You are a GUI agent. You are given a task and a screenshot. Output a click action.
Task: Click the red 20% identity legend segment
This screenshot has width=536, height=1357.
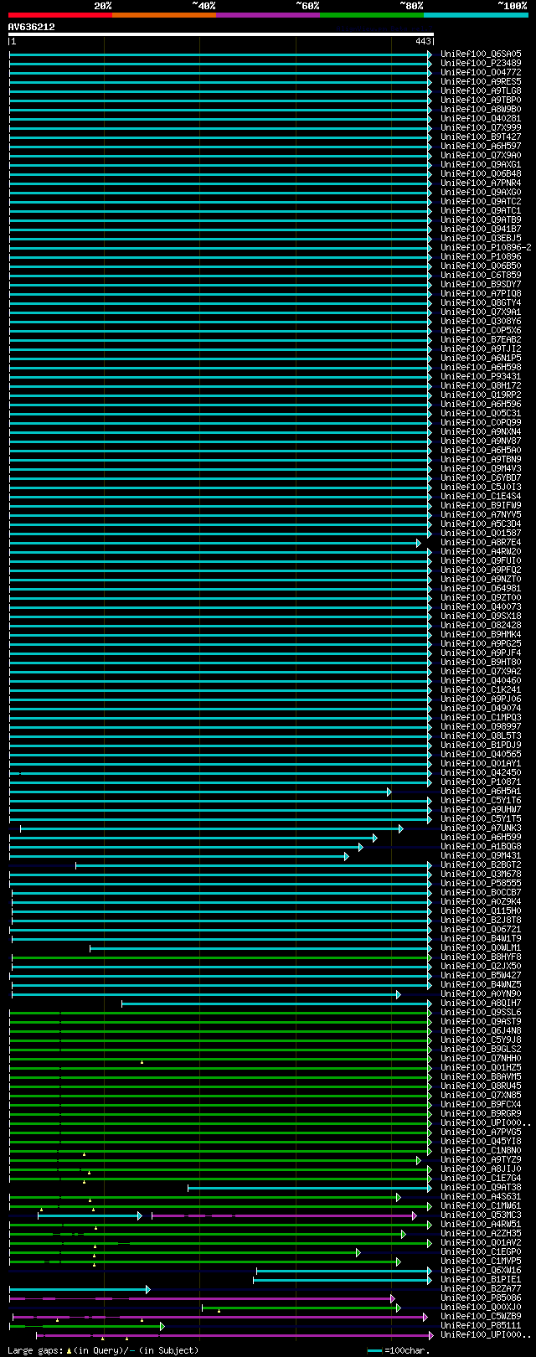click(60, 14)
